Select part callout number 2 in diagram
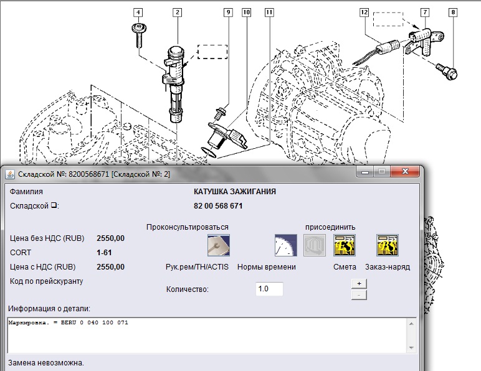The height and width of the screenshot is (371, 481). click(178, 12)
